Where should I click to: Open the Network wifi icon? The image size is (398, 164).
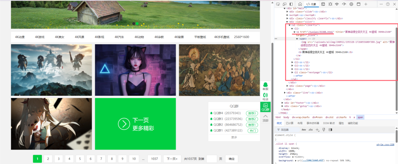click(x=337, y=4)
